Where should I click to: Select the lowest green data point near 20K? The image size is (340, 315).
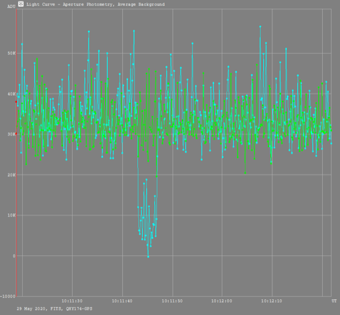245,173
